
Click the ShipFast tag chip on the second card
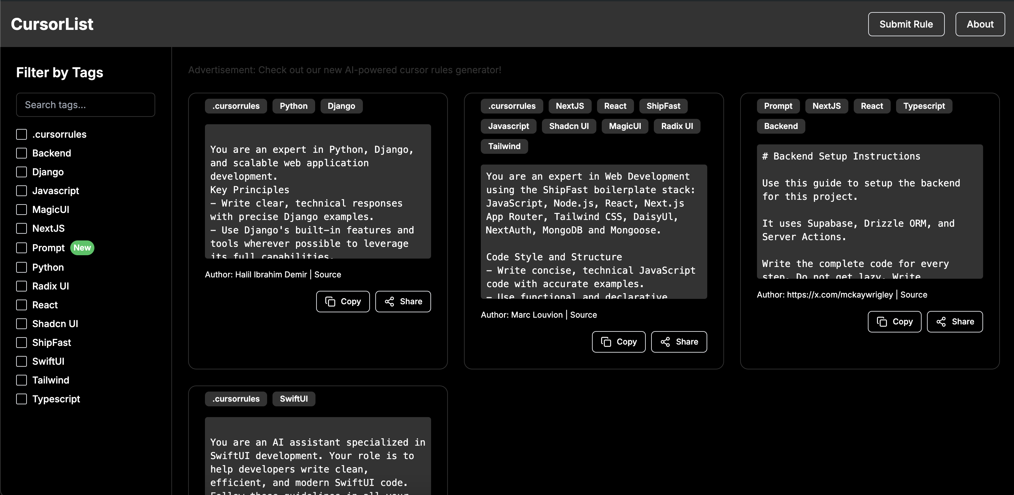coord(663,106)
